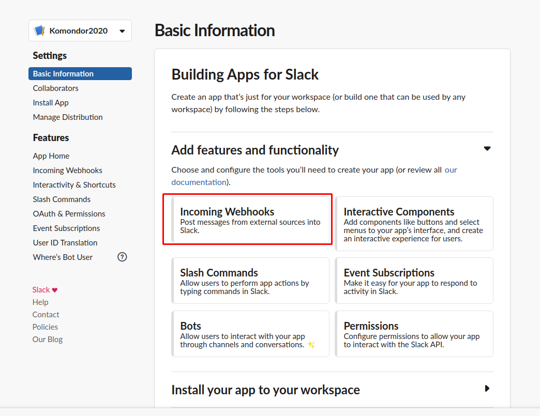Click the sparkle icon in Bots card
The image size is (540, 416).
tap(311, 345)
